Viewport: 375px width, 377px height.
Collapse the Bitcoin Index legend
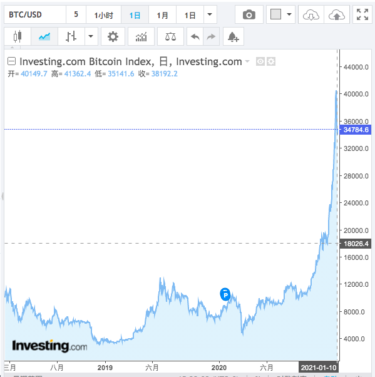11,61
